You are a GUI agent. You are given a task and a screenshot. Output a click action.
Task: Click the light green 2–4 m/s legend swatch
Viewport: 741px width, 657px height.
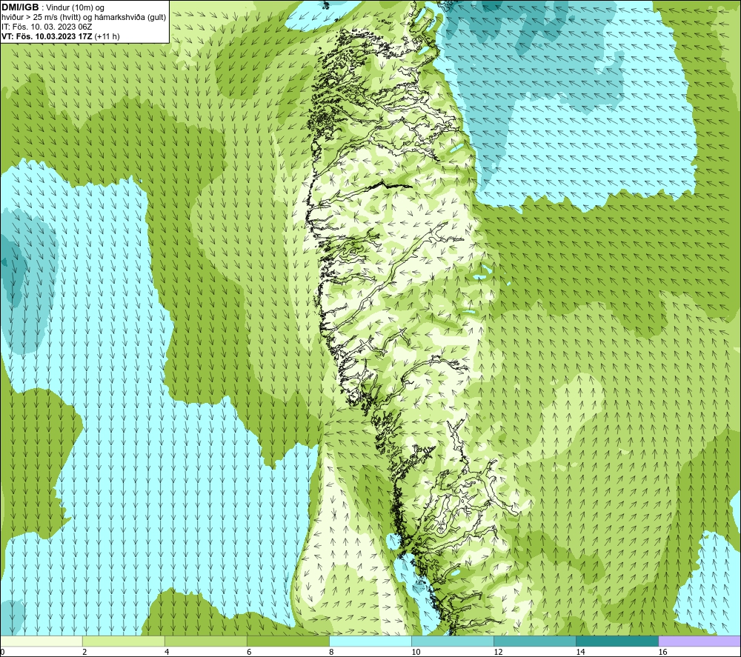[124, 641]
